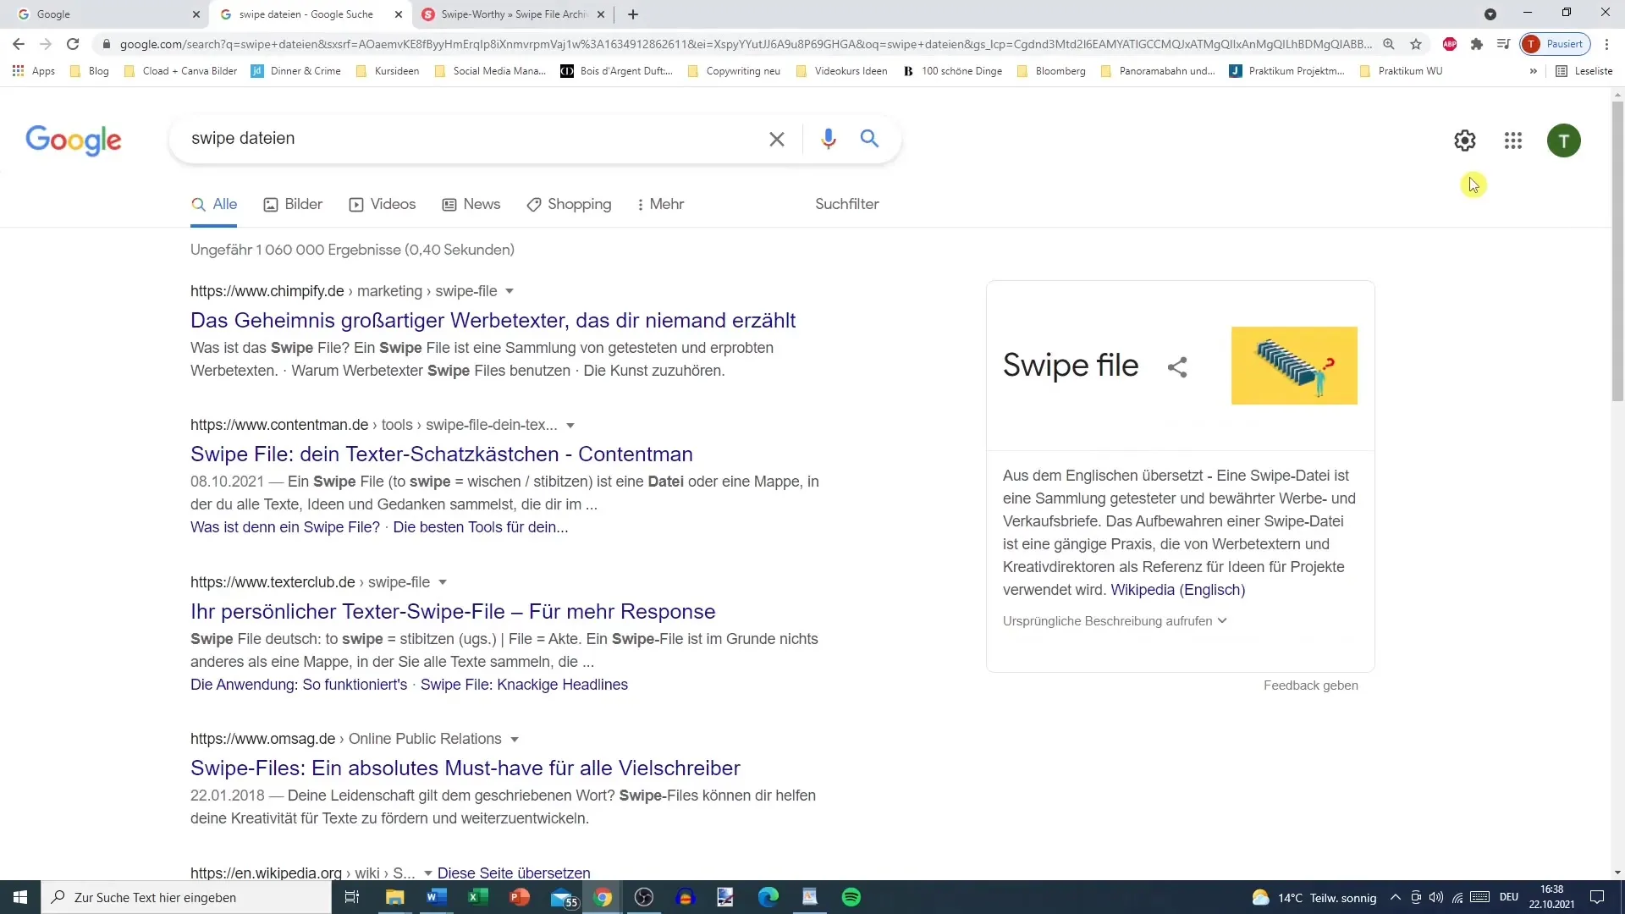This screenshot has height=914, width=1625.
Task: Open the Adblock Plus extension icon
Action: pyautogui.click(x=1450, y=44)
